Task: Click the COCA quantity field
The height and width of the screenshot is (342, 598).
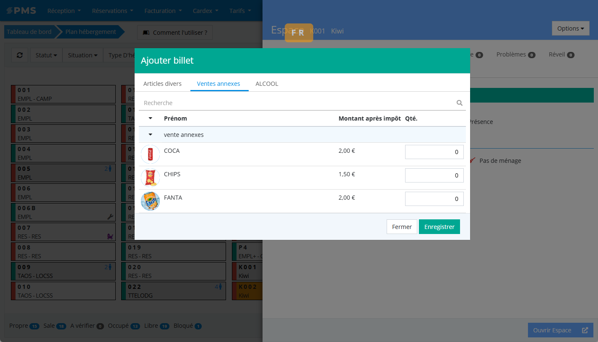Action: 434,152
